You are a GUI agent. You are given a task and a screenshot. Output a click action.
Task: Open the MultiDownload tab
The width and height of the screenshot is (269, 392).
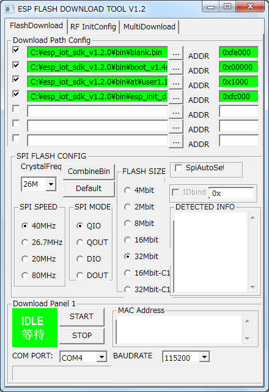(149, 27)
